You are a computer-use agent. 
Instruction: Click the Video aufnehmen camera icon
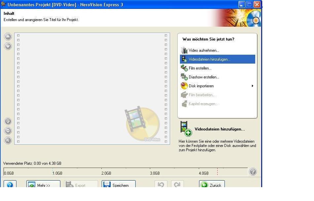tap(184, 50)
